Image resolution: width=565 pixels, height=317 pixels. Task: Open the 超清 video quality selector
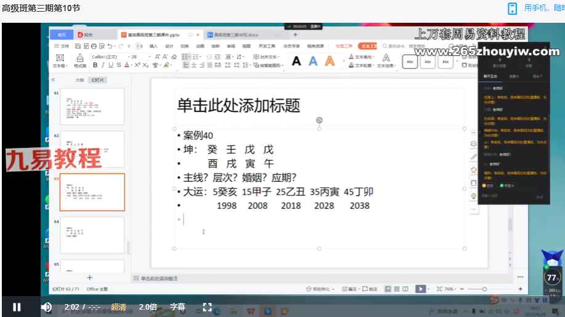click(119, 307)
